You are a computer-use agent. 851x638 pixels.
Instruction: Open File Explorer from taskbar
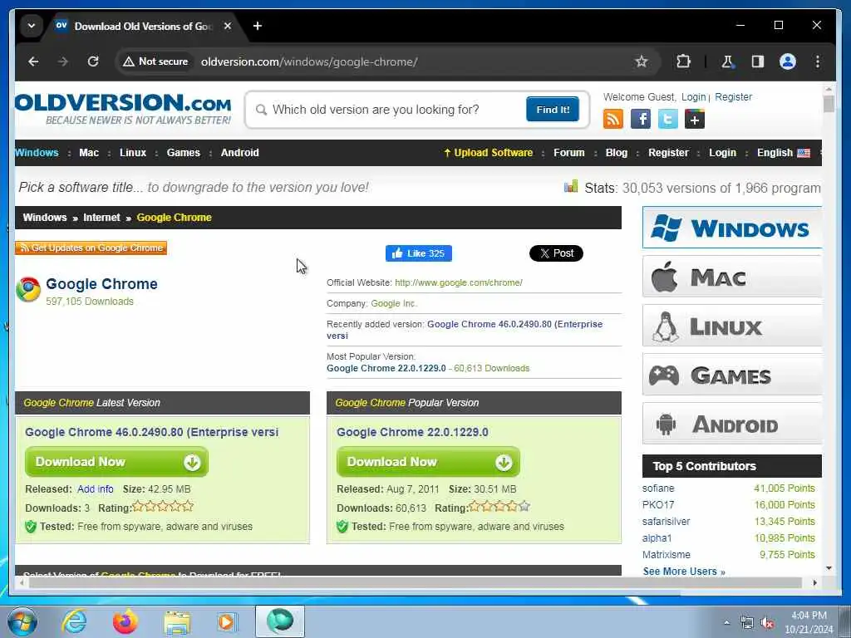point(177,622)
